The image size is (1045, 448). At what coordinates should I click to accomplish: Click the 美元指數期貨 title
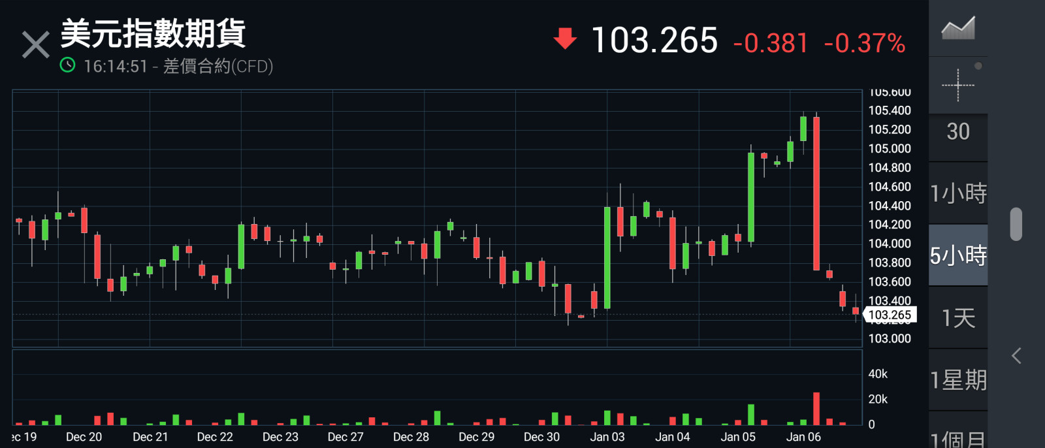153,34
